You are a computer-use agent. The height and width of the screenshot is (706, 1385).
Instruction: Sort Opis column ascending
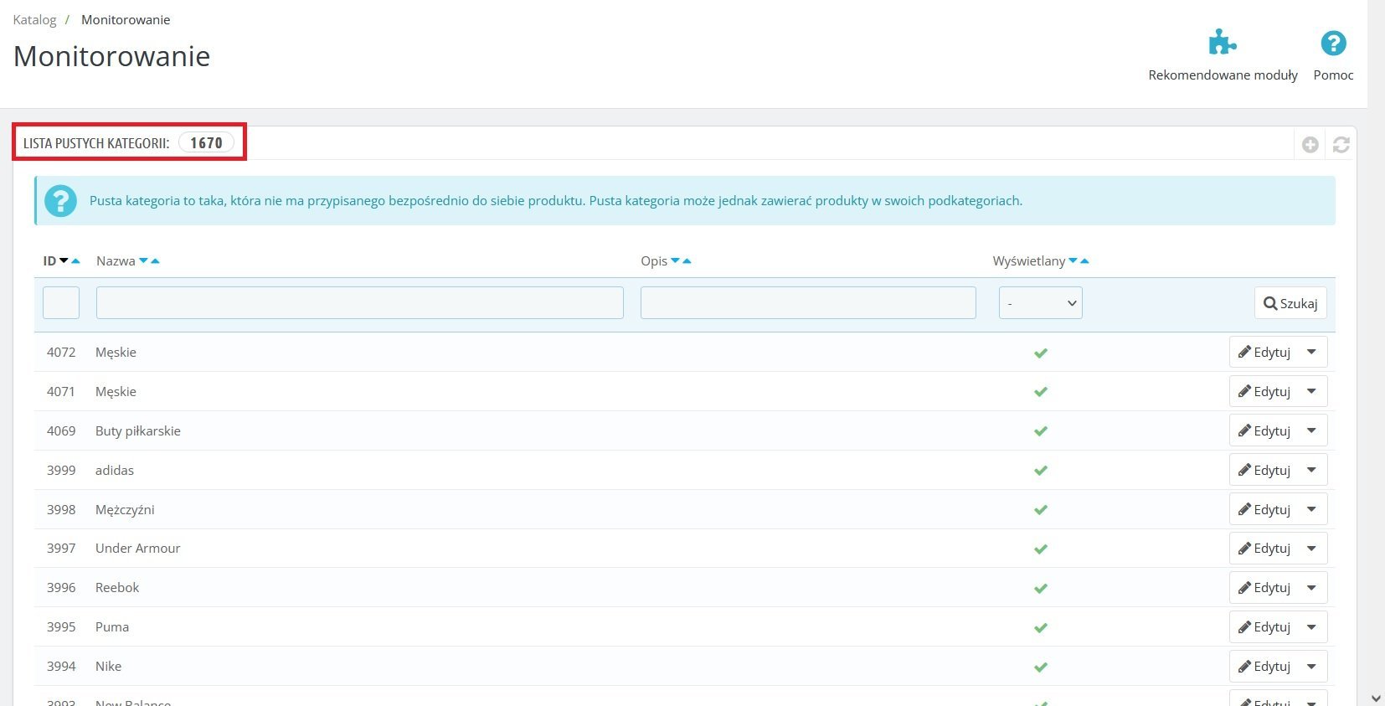click(x=687, y=260)
